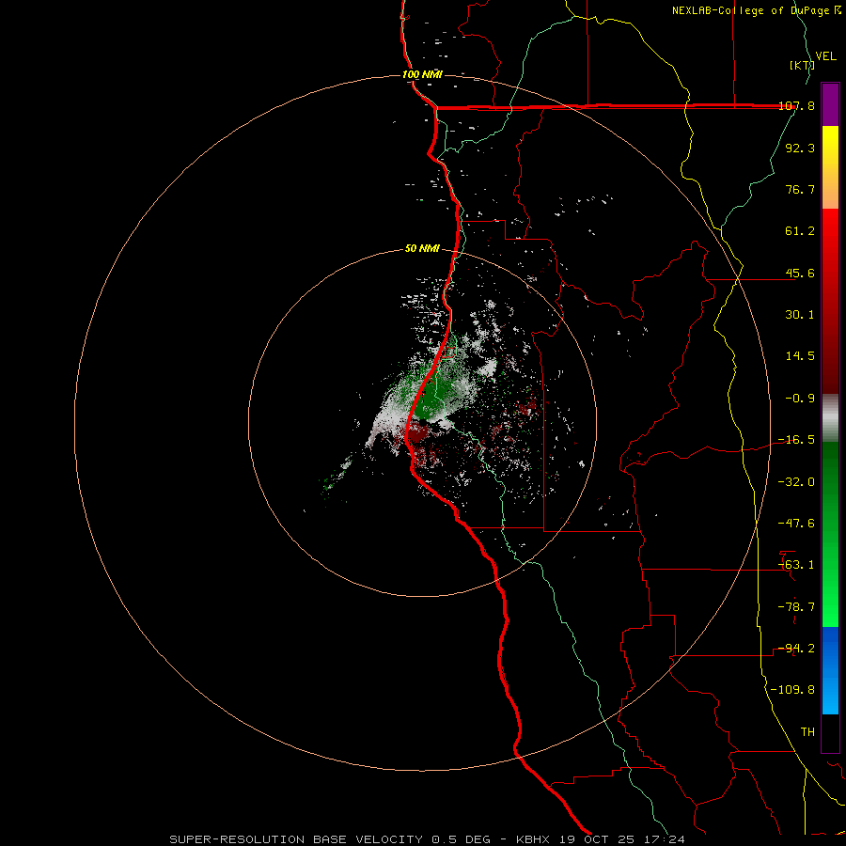Select the -78.7 velocity scale value
Image resolution: width=846 pixels, height=846 pixels.
(796, 607)
